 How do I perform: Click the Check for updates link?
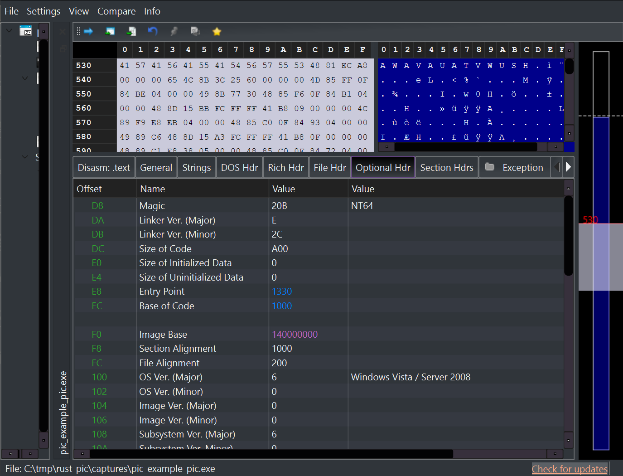point(570,469)
